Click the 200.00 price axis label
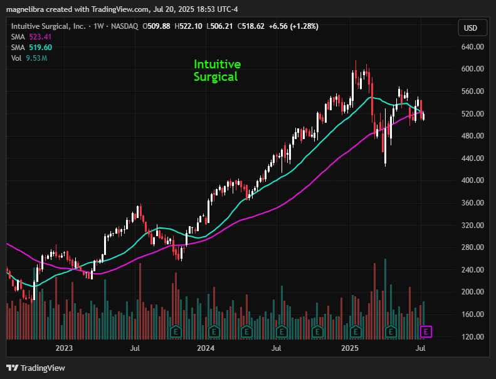The height and width of the screenshot is (379, 496). (473, 292)
